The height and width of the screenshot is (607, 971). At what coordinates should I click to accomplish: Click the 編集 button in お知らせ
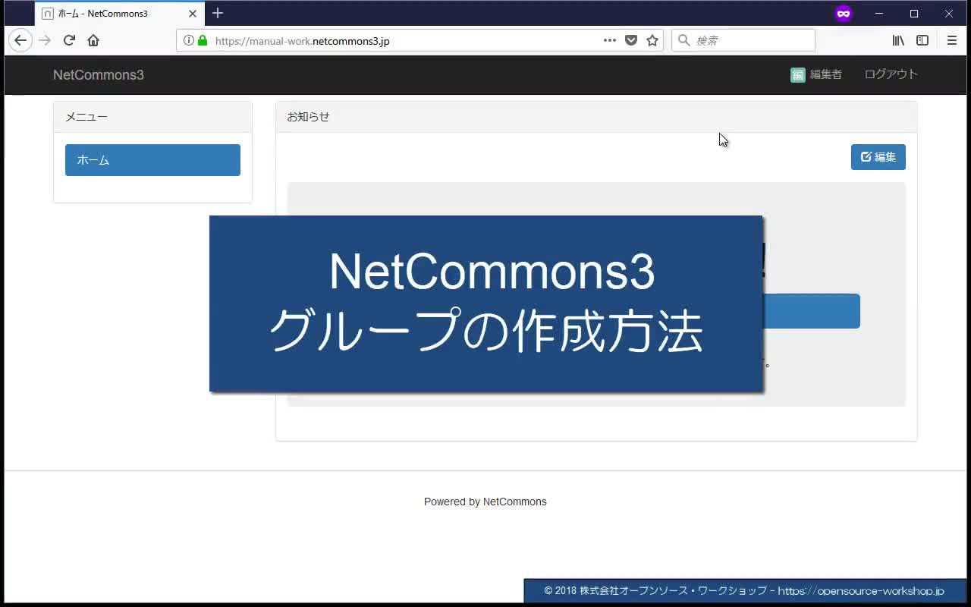pyautogui.click(x=878, y=157)
